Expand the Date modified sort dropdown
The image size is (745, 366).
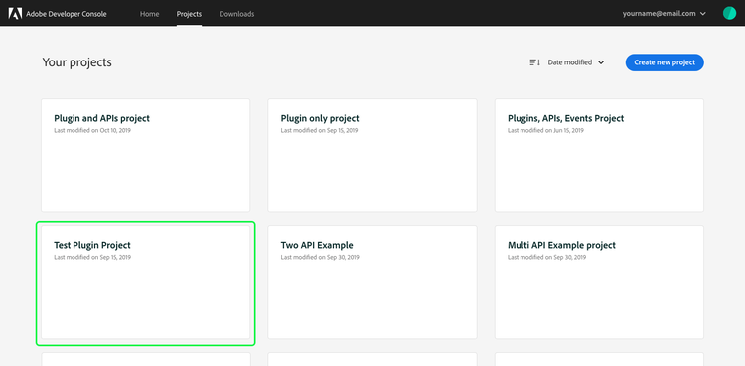[x=575, y=62]
